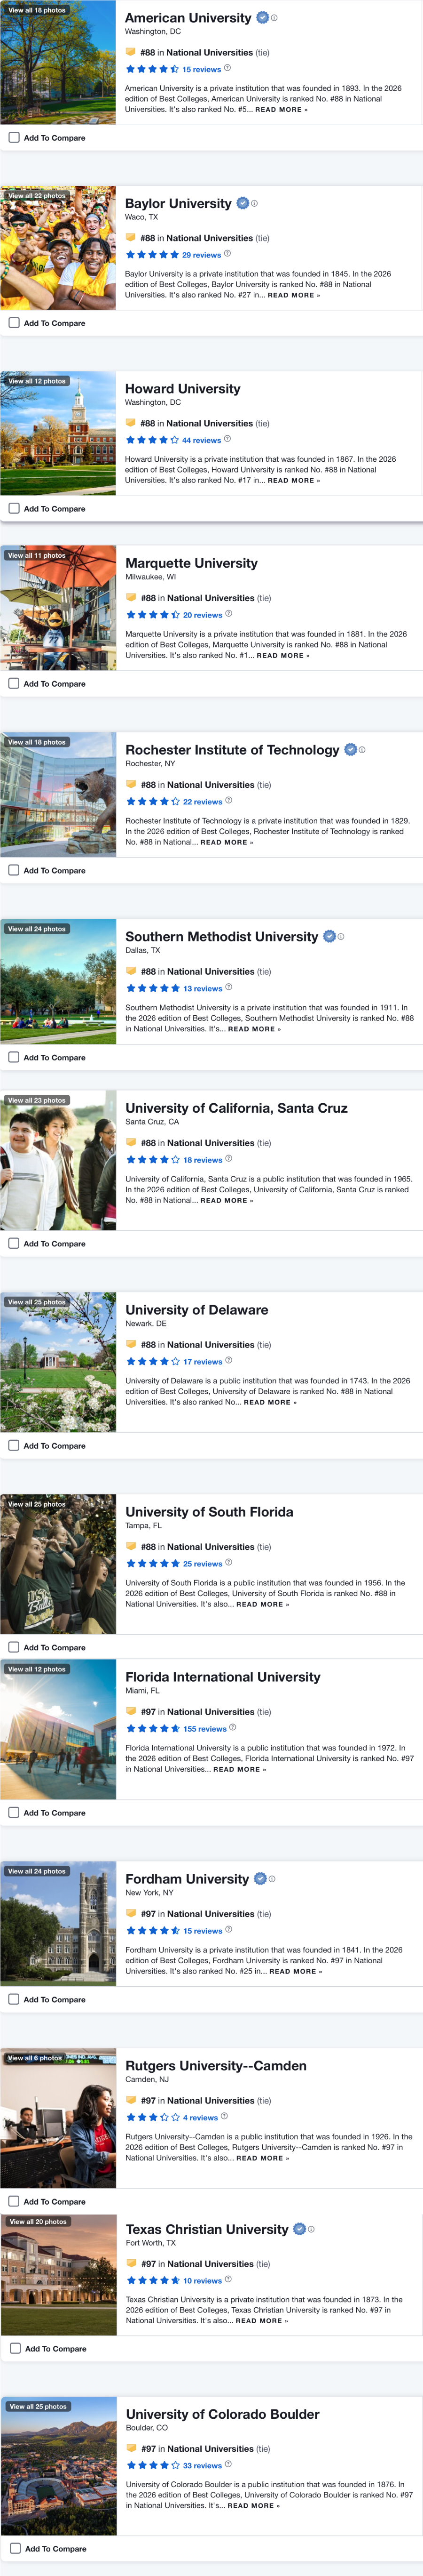
Task: Tick Add To Compare for University of Delaware
Action: pyautogui.click(x=14, y=1445)
